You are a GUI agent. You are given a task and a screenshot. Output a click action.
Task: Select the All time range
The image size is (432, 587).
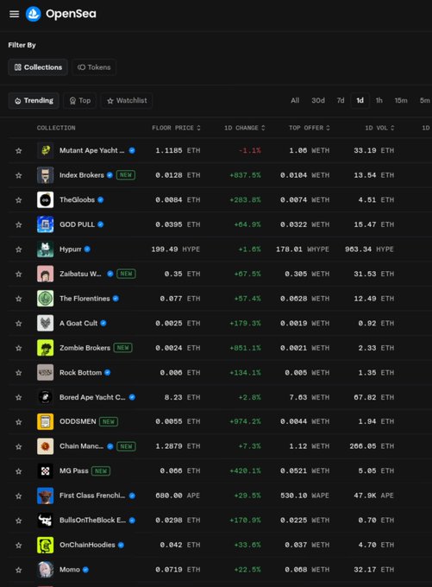pos(295,100)
